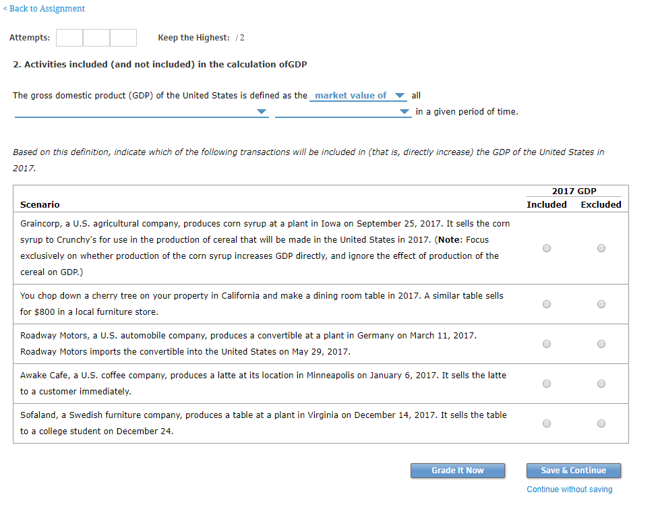Choose Excluded for Roadway Motors convertible
The width and height of the screenshot is (658, 507).
point(601,344)
